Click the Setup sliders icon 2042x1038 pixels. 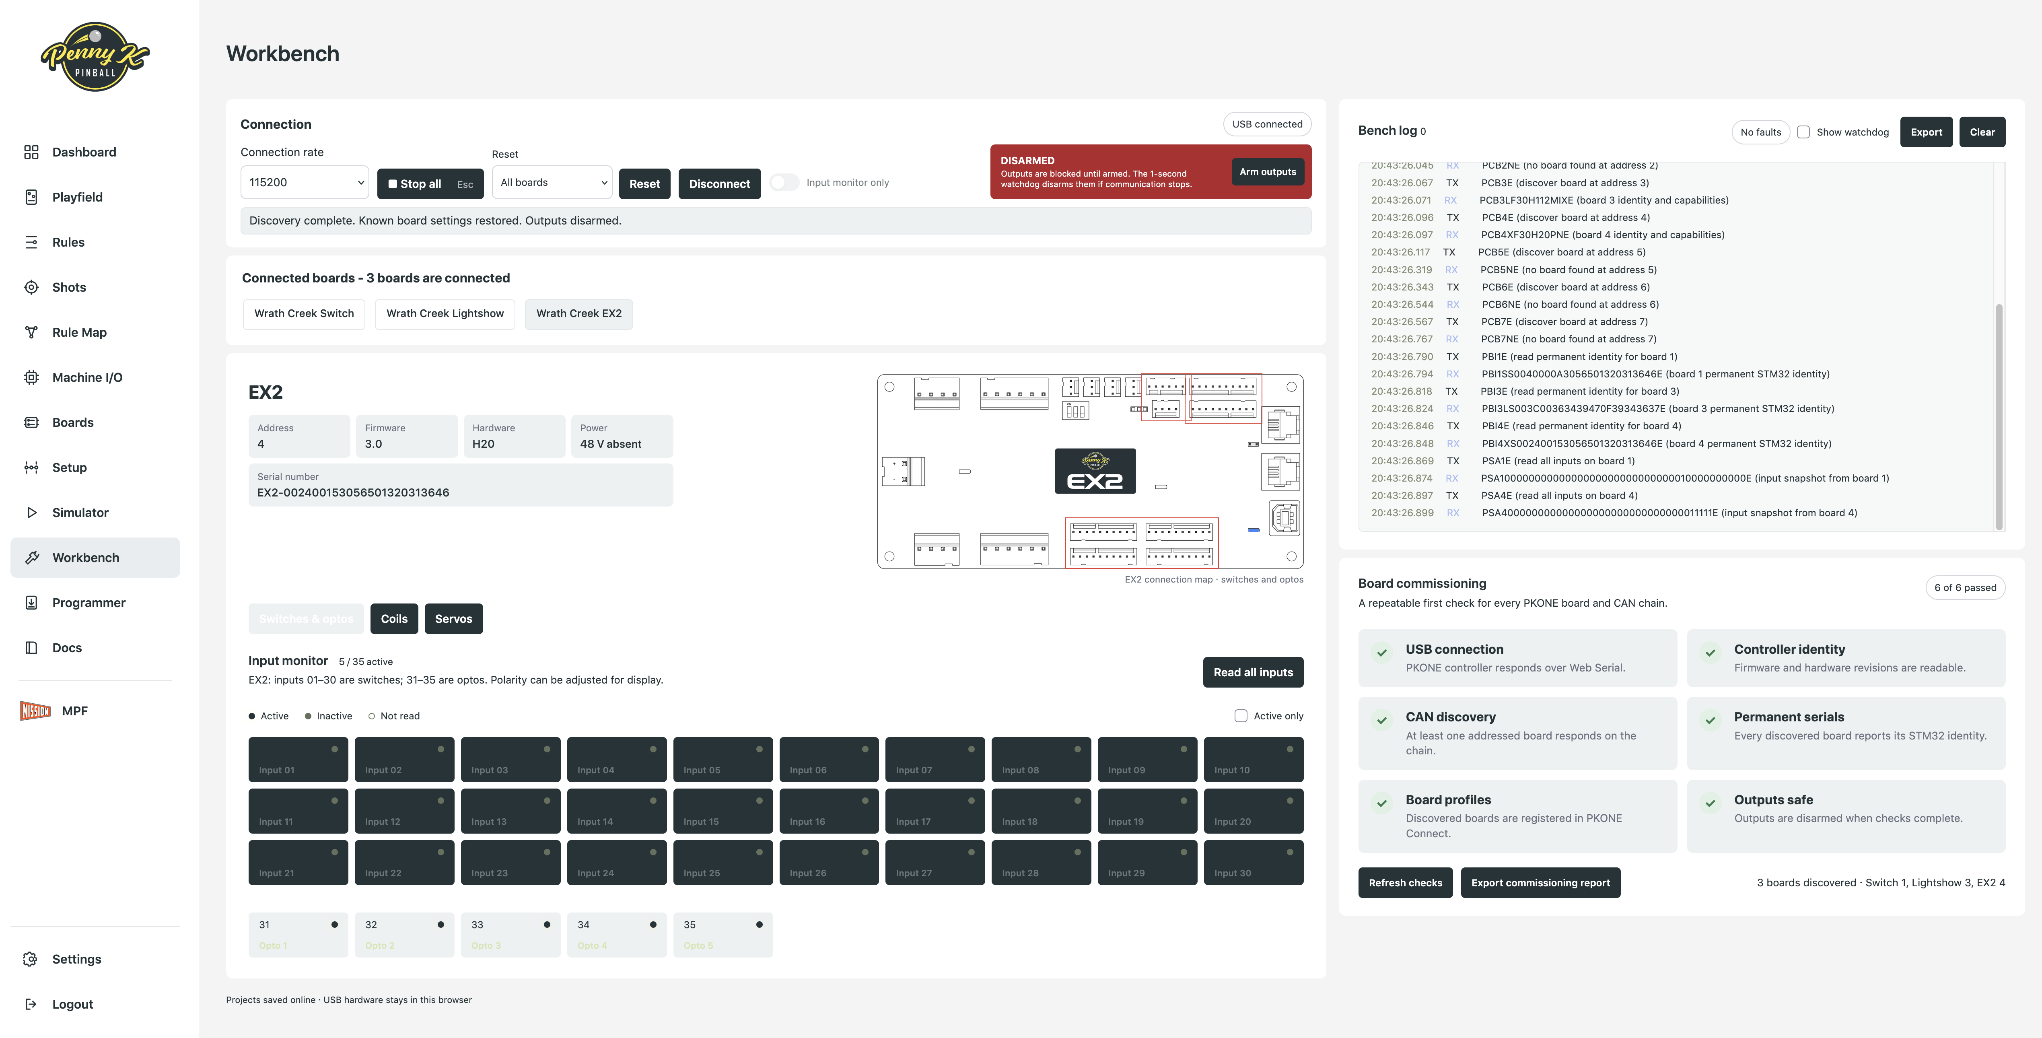[x=31, y=467]
